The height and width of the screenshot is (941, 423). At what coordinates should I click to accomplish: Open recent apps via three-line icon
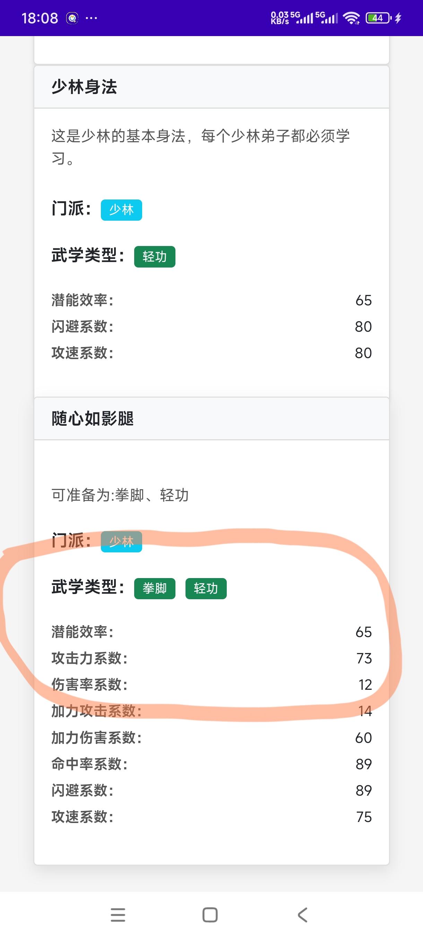click(118, 915)
